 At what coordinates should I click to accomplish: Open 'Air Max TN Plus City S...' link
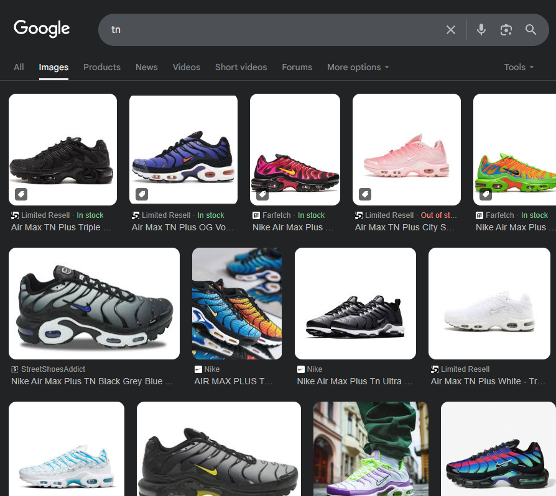pos(405,227)
